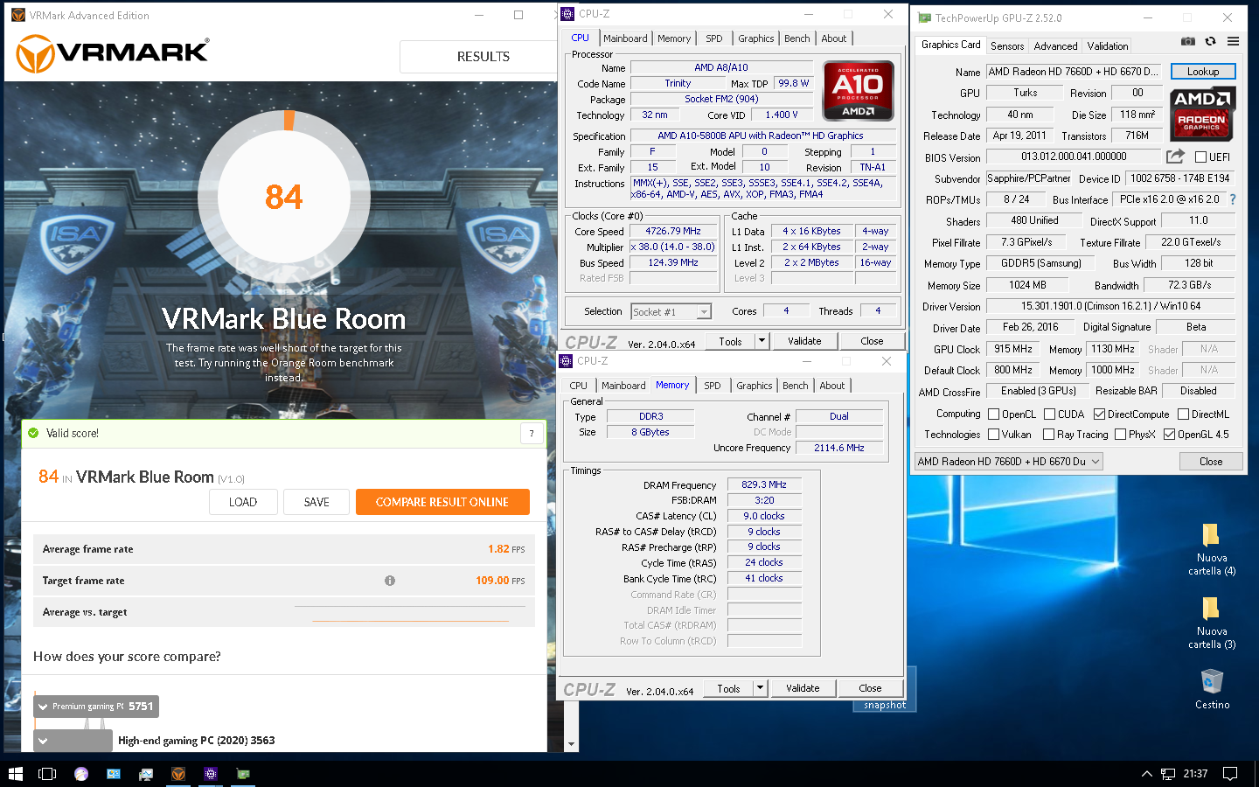Toggle the OpenGL 4.5 checkbox

pos(1169,435)
